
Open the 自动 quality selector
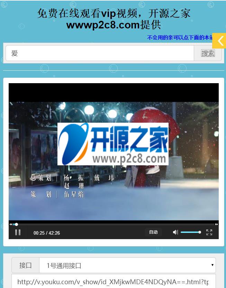point(153,232)
